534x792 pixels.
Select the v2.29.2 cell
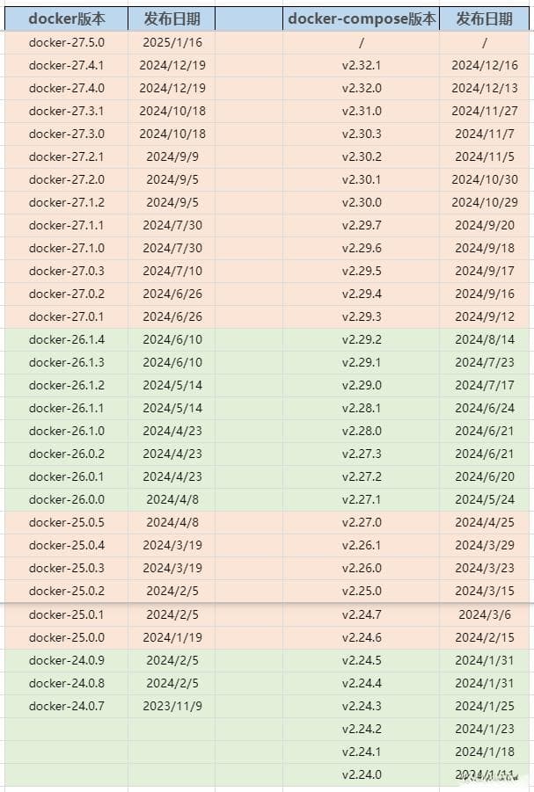tap(361, 339)
